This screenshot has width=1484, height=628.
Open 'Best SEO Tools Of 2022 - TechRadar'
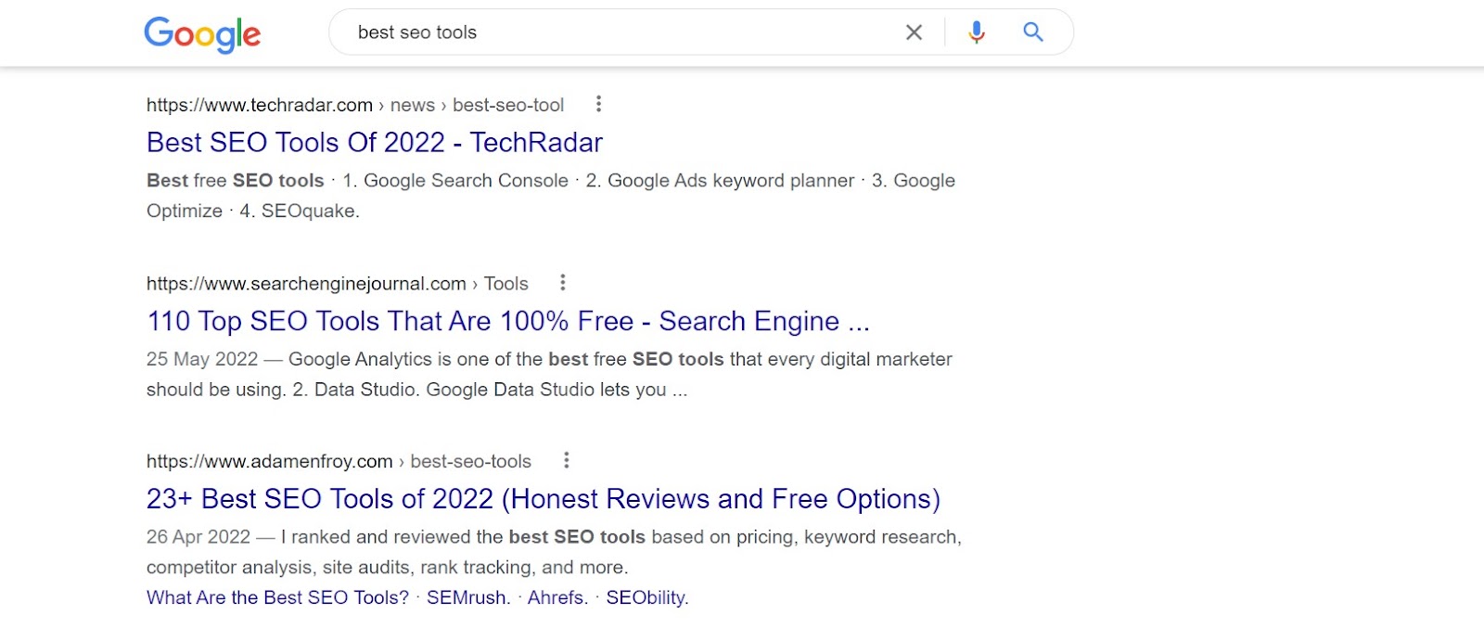[x=375, y=142]
